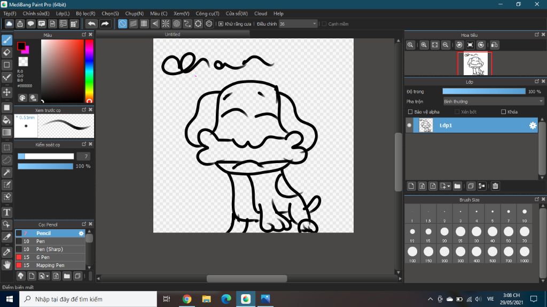Pick brush size 10 preset
The width and height of the screenshot is (547, 307).
pos(525,214)
